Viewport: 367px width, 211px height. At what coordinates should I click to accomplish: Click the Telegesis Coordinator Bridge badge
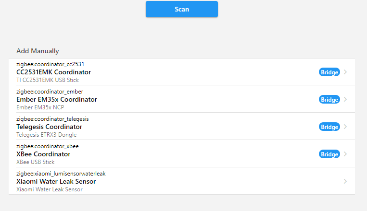pos(329,127)
